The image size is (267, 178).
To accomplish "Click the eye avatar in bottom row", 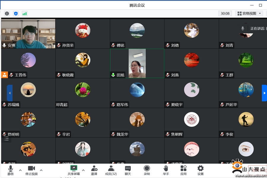I will [x=246, y=149].
